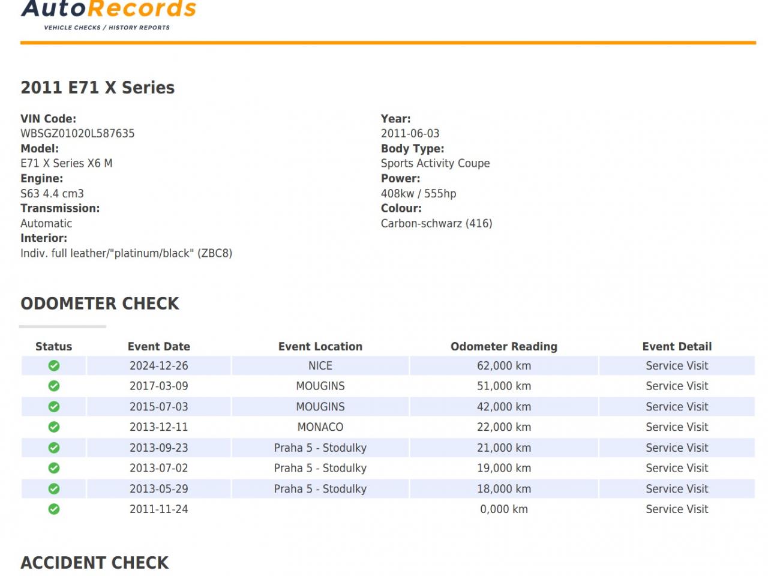Click Service Visit in the 2013-12-11 row
The image size is (768, 576).
[x=677, y=427]
